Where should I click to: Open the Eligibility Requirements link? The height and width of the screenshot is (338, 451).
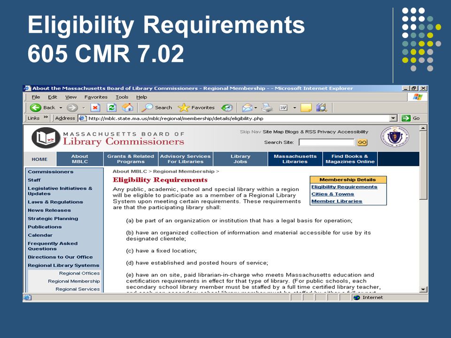[x=344, y=187]
